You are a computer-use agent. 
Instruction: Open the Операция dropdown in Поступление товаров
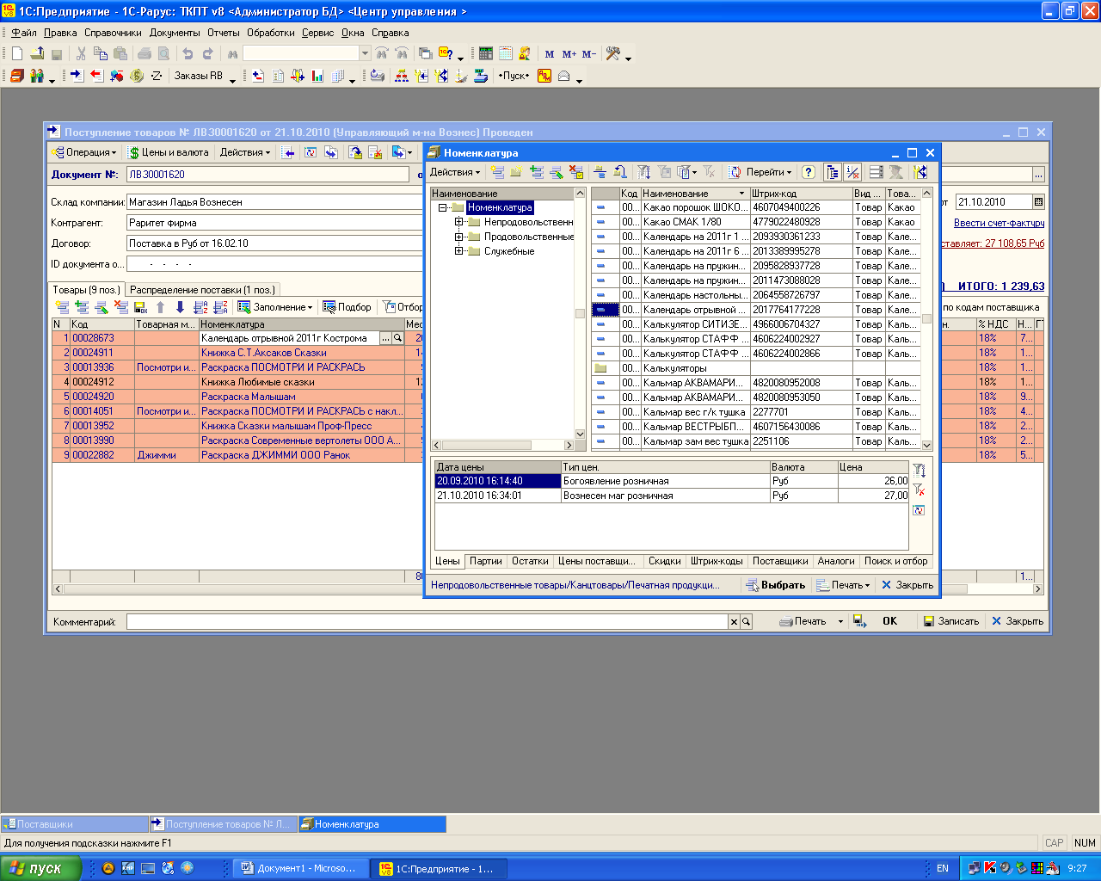pyautogui.click(x=83, y=152)
